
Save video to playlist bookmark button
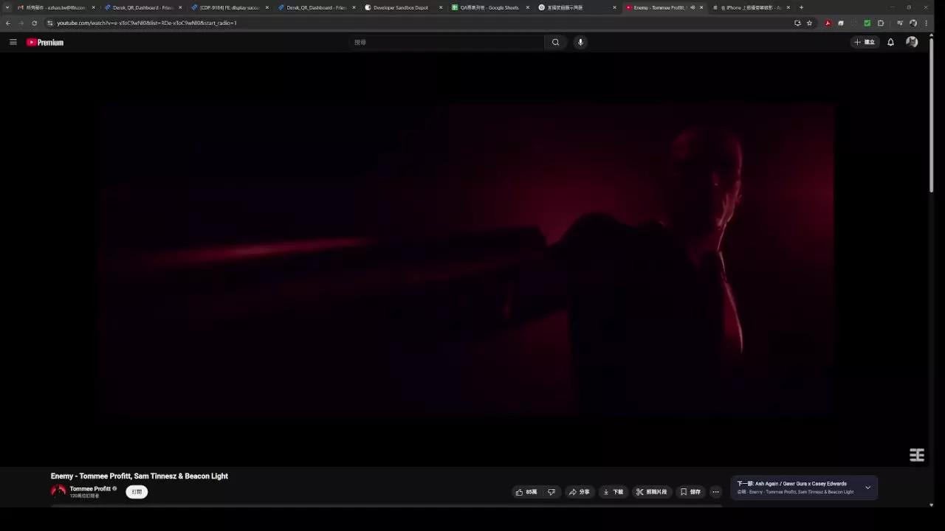point(691,492)
